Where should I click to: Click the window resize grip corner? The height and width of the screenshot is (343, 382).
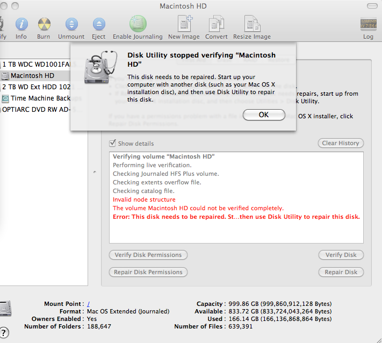coord(378,340)
